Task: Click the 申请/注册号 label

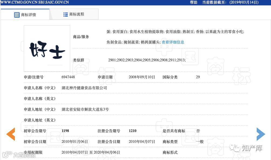Action: click(33, 77)
